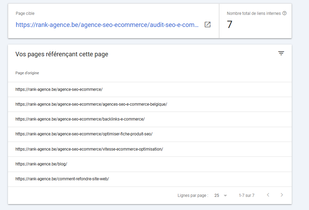Click the vitesse-ecommerce-optimisation row

89,149
